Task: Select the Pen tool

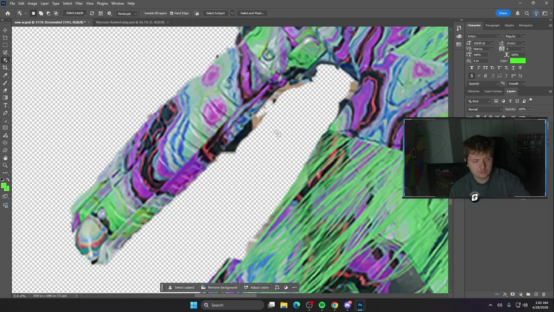Action: coord(5,113)
